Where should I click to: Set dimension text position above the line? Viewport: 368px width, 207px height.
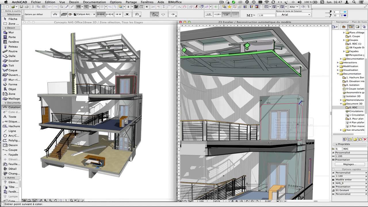pyautogui.click(x=208, y=14)
